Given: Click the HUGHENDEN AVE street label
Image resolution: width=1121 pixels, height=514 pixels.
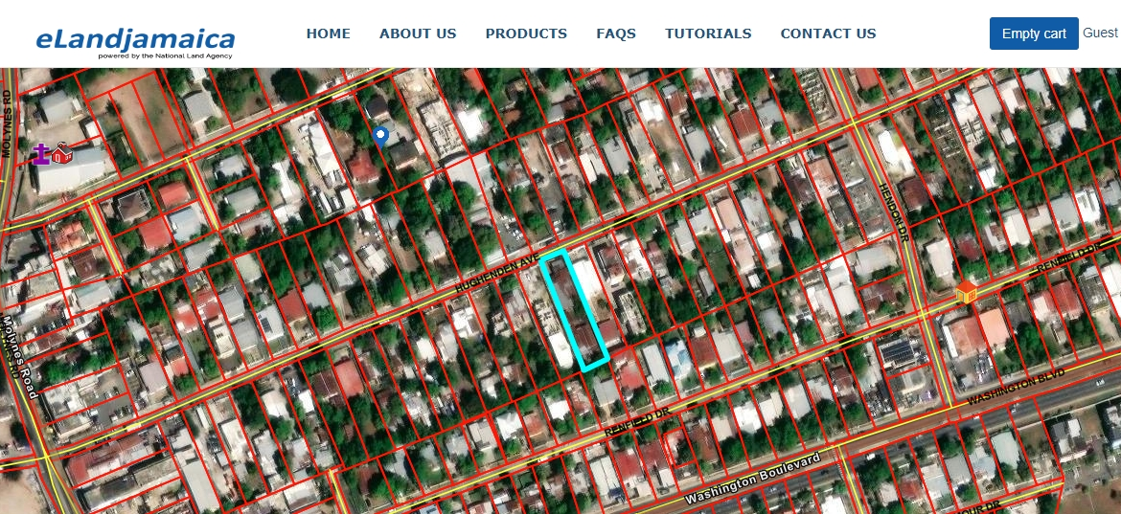Looking at the screenshot, I should pos(495,275).
